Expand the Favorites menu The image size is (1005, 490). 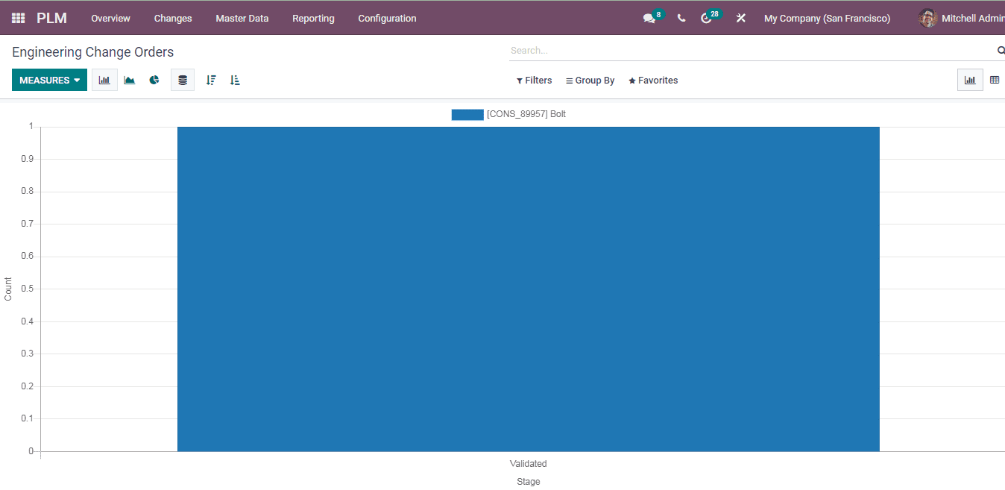[653, 80]
